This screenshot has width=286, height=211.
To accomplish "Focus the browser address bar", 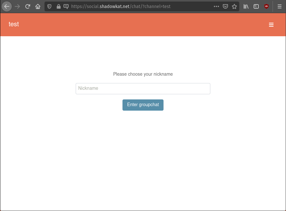I will (x=144, y=6).
